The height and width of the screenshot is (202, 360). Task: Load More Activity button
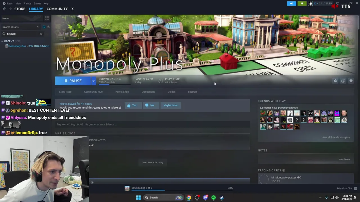tap(152, 162)
